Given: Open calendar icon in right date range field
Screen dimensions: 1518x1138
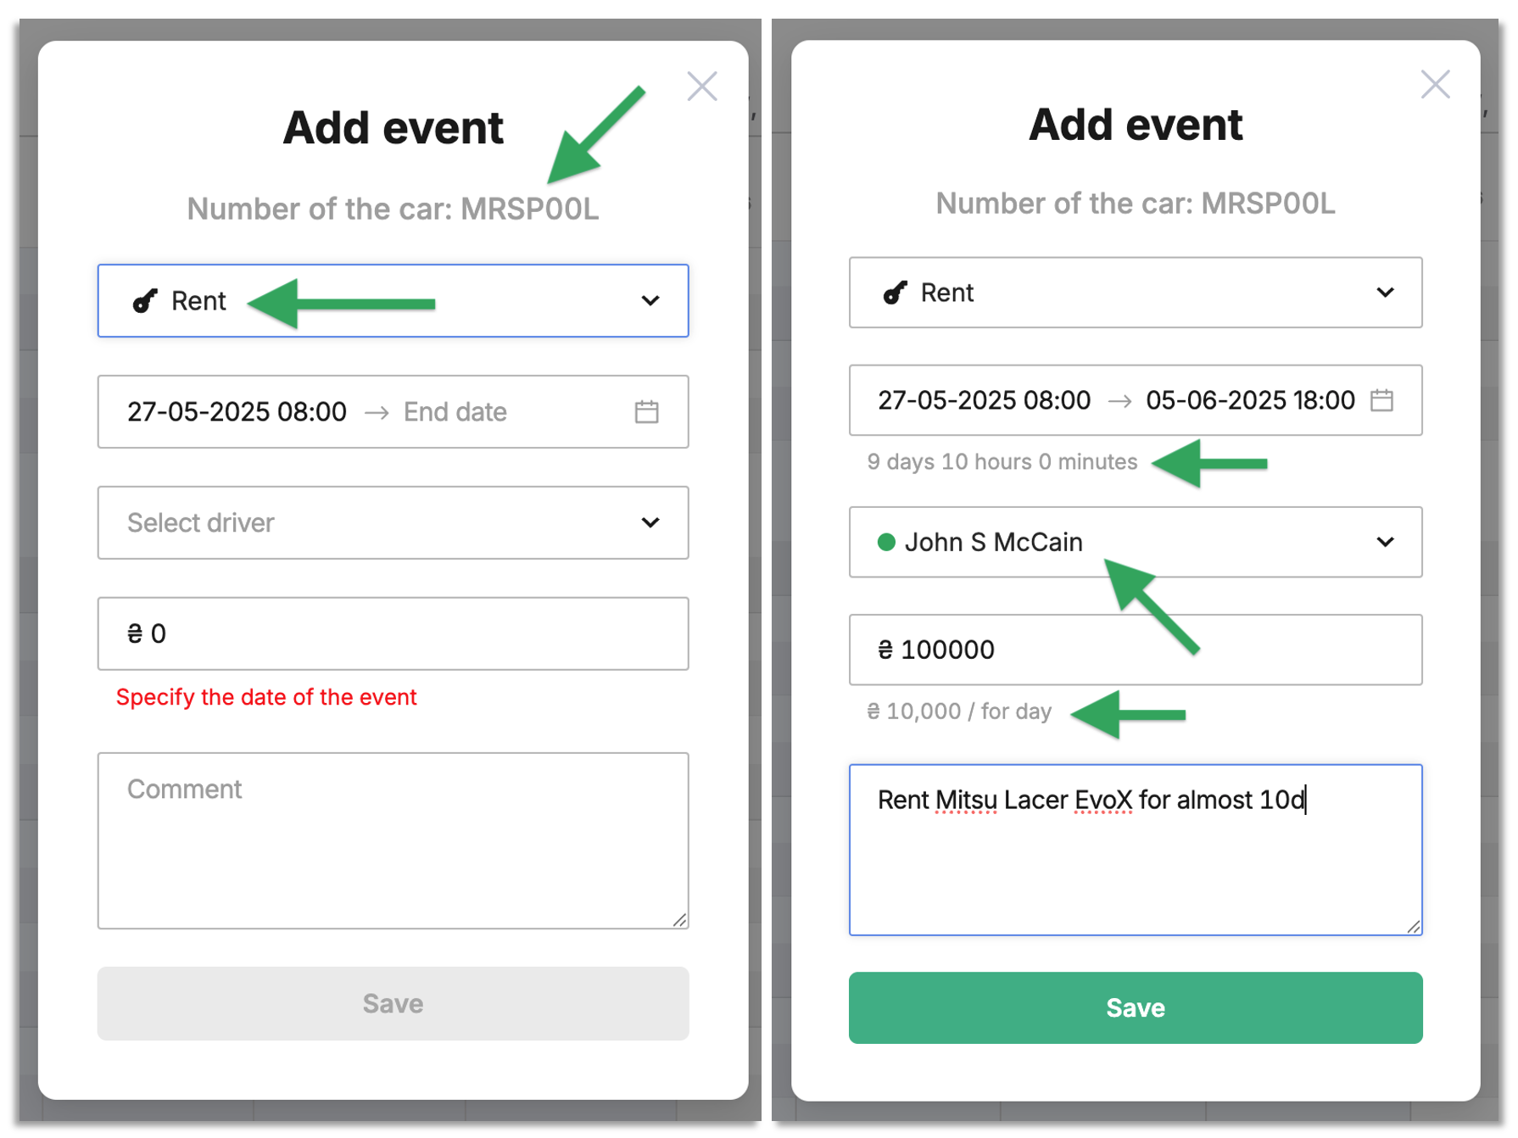Looking at the screenshot, I should pyautogui.click(x=1381, y=400).
